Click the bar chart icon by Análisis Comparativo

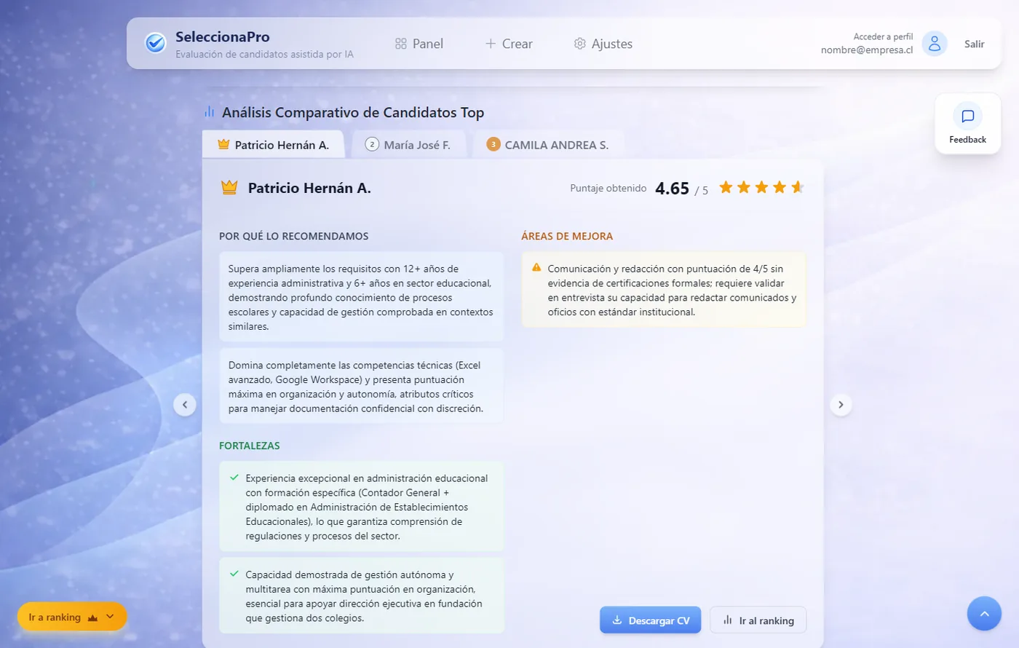(x=210, y=112)
